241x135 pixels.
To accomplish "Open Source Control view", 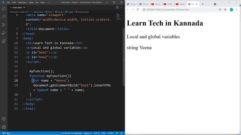I will [x=4, y=25].
